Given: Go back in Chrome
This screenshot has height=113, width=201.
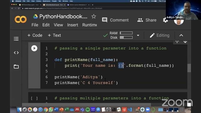Looking at the screenshot, I should coord(12,8).
